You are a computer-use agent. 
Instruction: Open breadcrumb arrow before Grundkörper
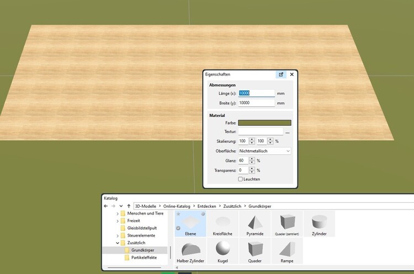coord(245,206)
